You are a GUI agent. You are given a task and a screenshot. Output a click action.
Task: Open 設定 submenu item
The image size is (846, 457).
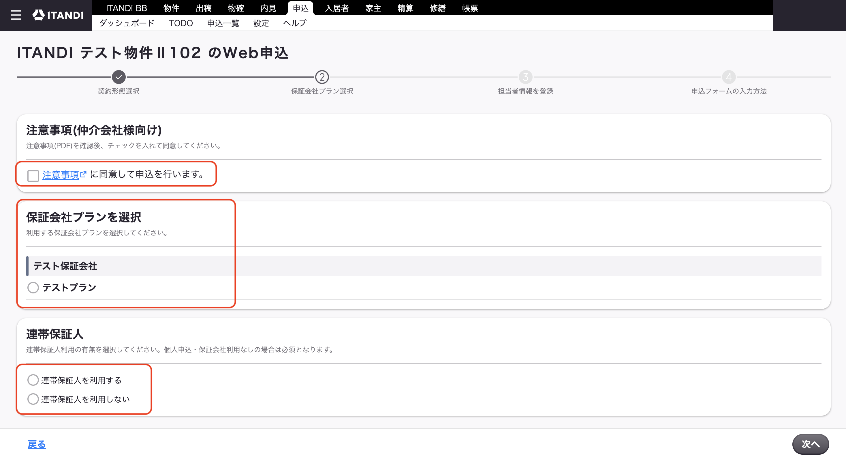(261, 23)
